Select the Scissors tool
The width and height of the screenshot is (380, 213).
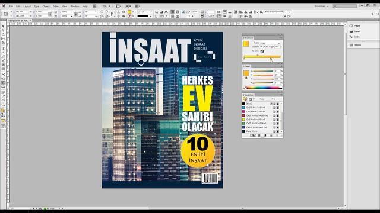click(3, 75)
